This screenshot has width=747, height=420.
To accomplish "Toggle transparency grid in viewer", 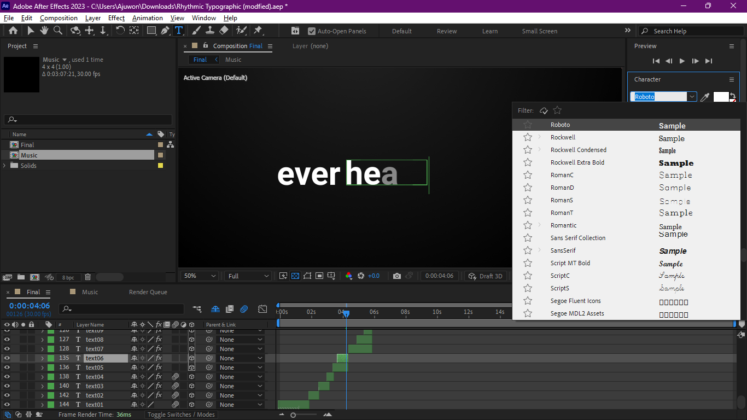I will click(x=295, y=276).
